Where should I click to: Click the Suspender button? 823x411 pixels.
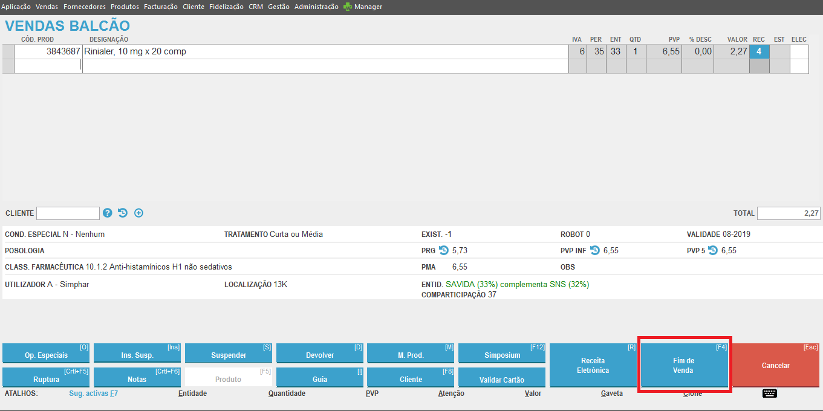[x=229, y=355]
